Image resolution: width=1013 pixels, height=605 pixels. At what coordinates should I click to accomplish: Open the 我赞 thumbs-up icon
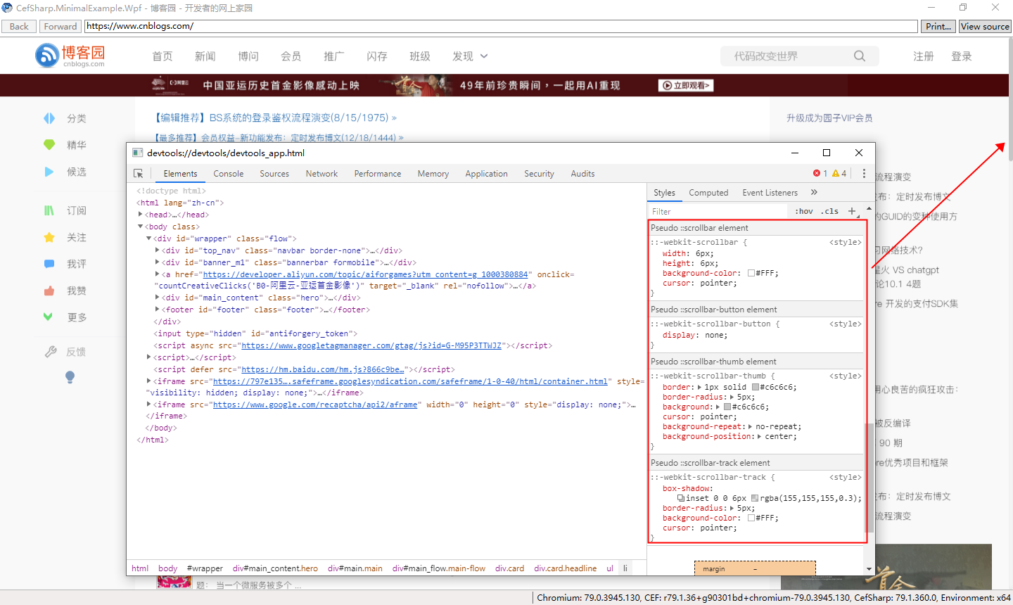[x=49, y=291]
